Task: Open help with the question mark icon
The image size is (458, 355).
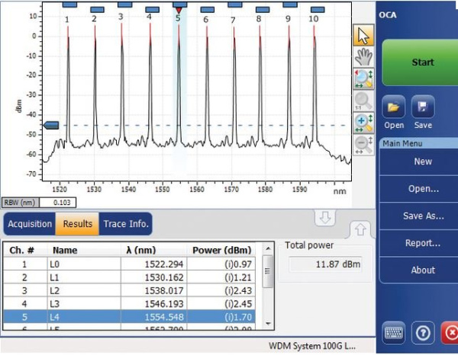Action: coord(423,334)
